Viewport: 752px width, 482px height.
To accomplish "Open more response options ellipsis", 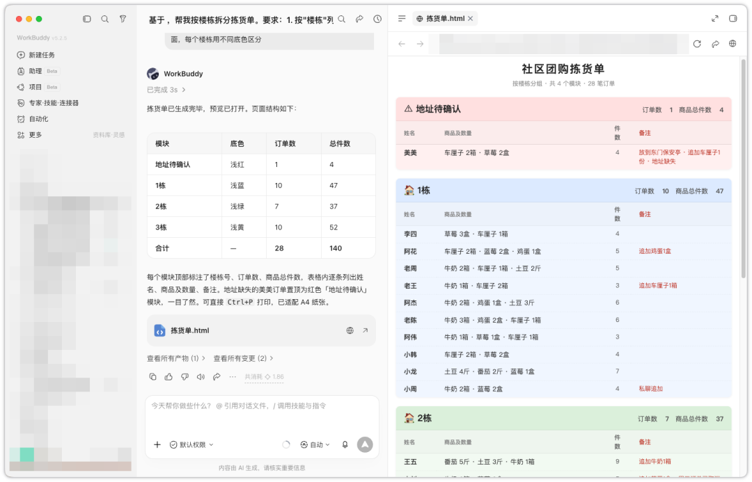I will pyautogui.click(x=233, y=377).
